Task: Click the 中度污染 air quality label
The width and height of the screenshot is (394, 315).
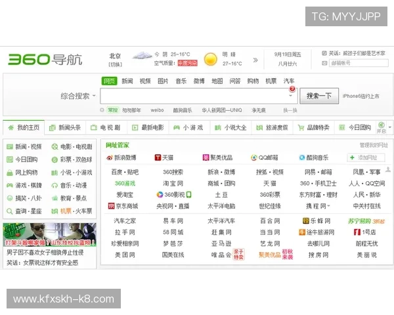Action: click(187, 63)
